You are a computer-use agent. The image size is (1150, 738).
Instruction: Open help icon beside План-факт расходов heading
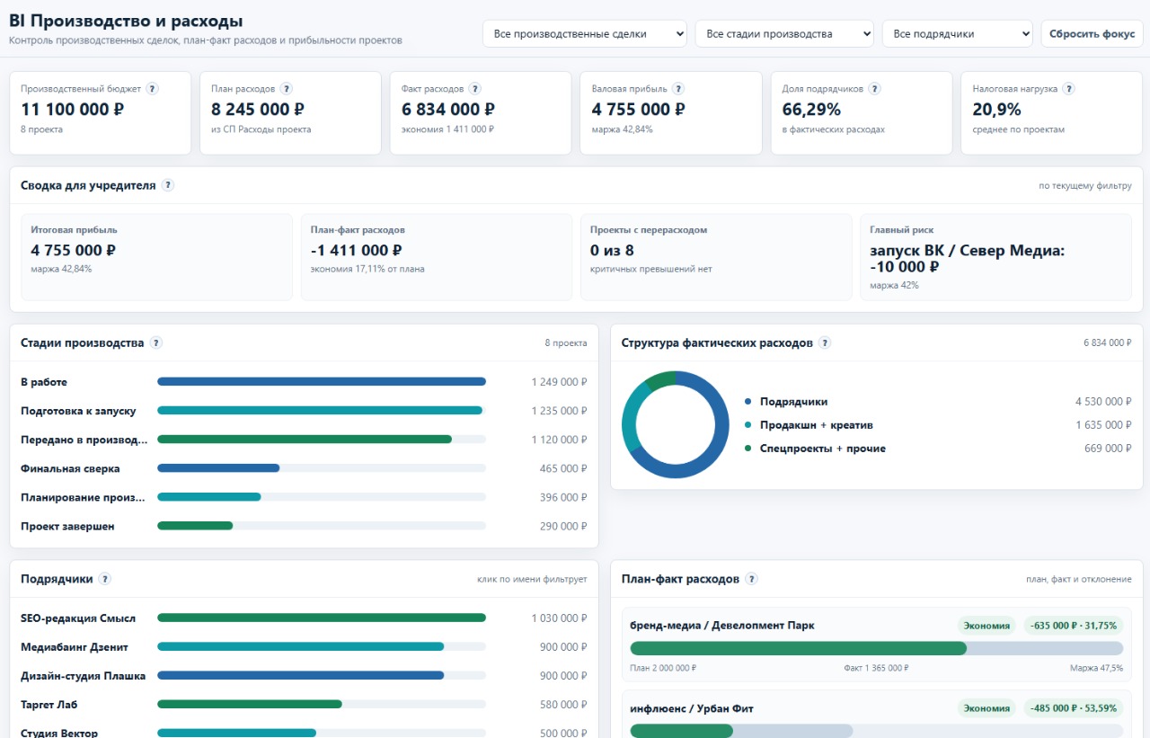tap(751, 580)
